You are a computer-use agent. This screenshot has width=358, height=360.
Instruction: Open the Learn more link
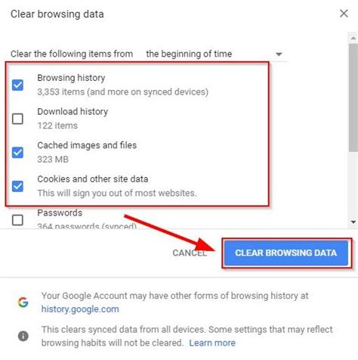click(x=212, y=343)
